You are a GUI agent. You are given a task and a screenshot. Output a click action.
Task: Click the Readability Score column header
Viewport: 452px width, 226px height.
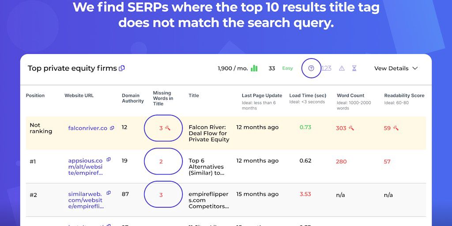pos(404,95)
